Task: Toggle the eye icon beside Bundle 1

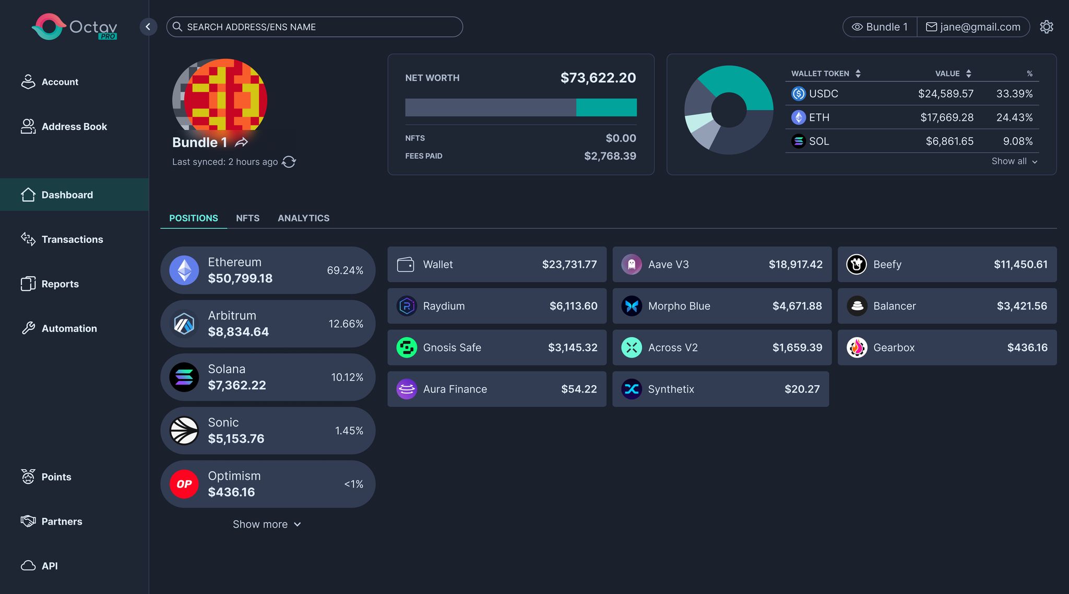Action: [x=857, y=27]
